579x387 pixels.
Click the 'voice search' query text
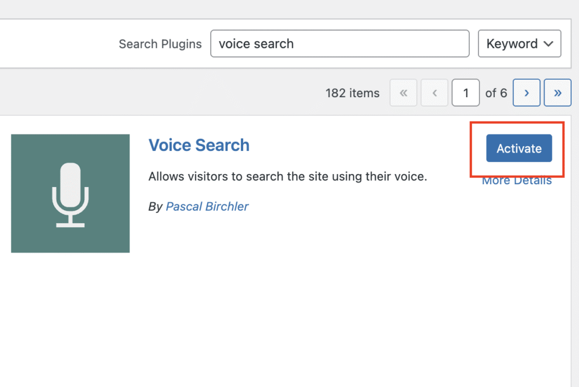(x=256, y=44)
